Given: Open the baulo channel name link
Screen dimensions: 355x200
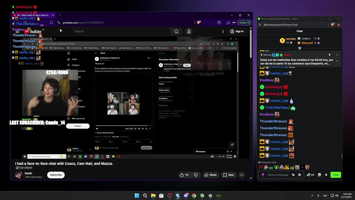Looking at the screenshot, I should [x=28, y=173].
